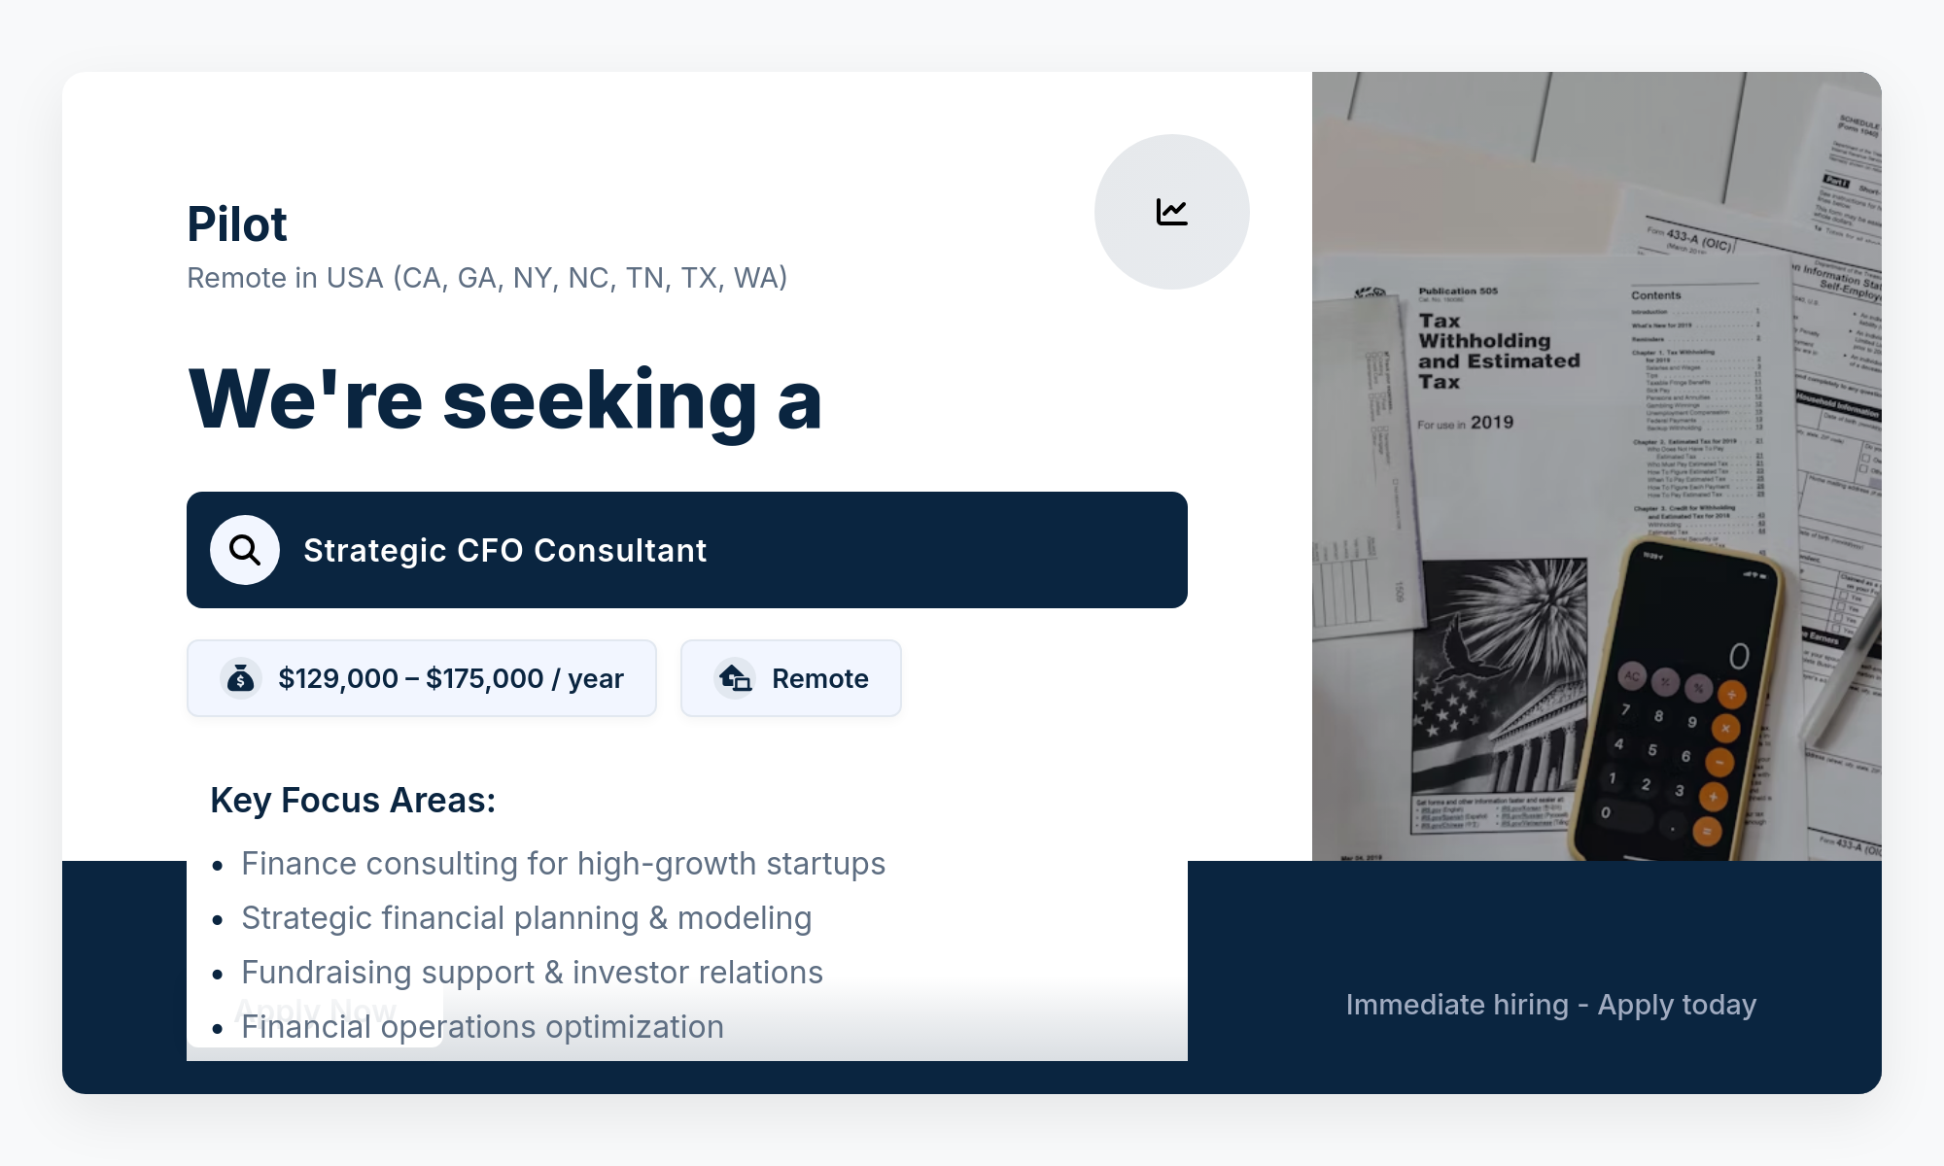Click the $129,000 – $175,000 / year text
The image size is (1944, 1166).
click(x=451, y=678)
